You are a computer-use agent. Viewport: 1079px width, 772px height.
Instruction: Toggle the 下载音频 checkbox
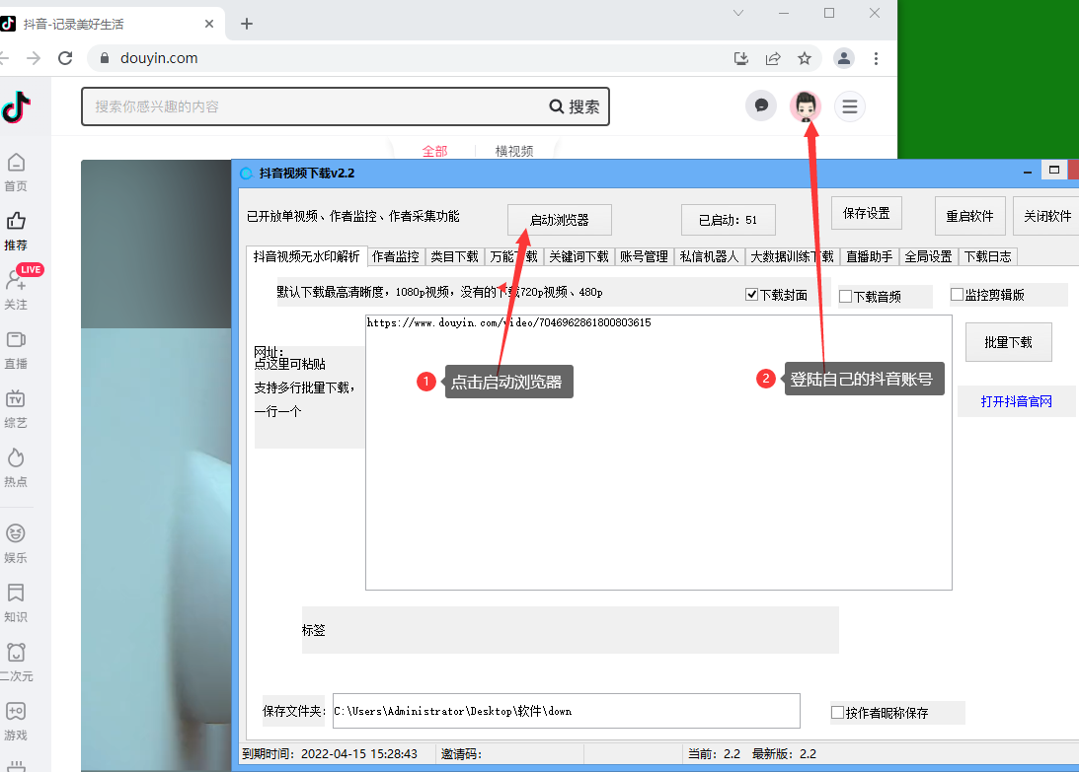point(846,297)
